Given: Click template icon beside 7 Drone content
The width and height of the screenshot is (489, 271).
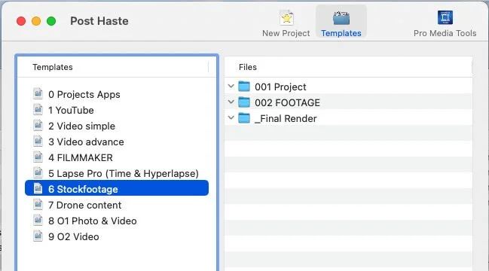Looking at the screenshot, I should (x=38, y=204).
